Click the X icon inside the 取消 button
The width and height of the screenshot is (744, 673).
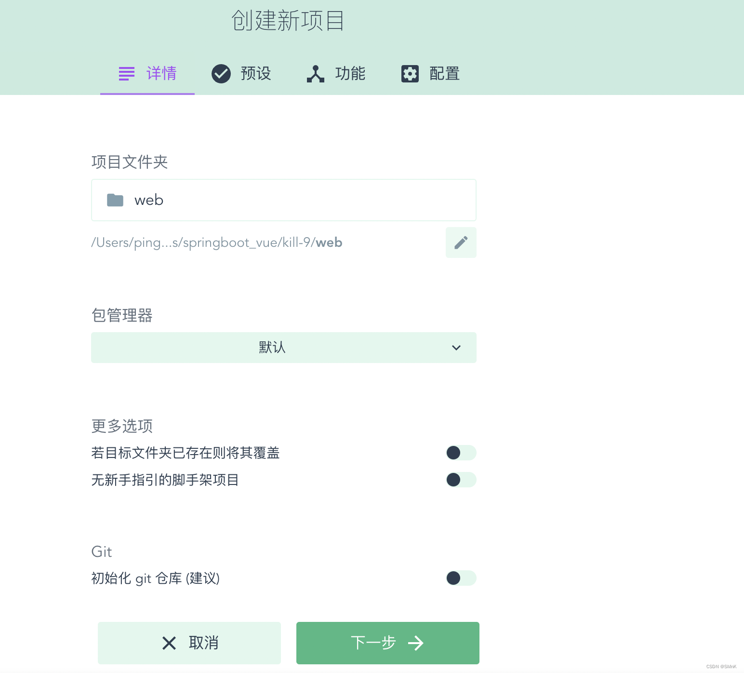pos(169,643)
